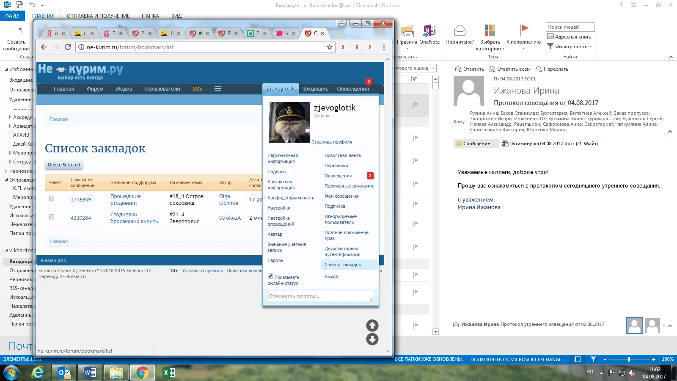Launch Internet Explorer from the taskbar

pos(38,373)
